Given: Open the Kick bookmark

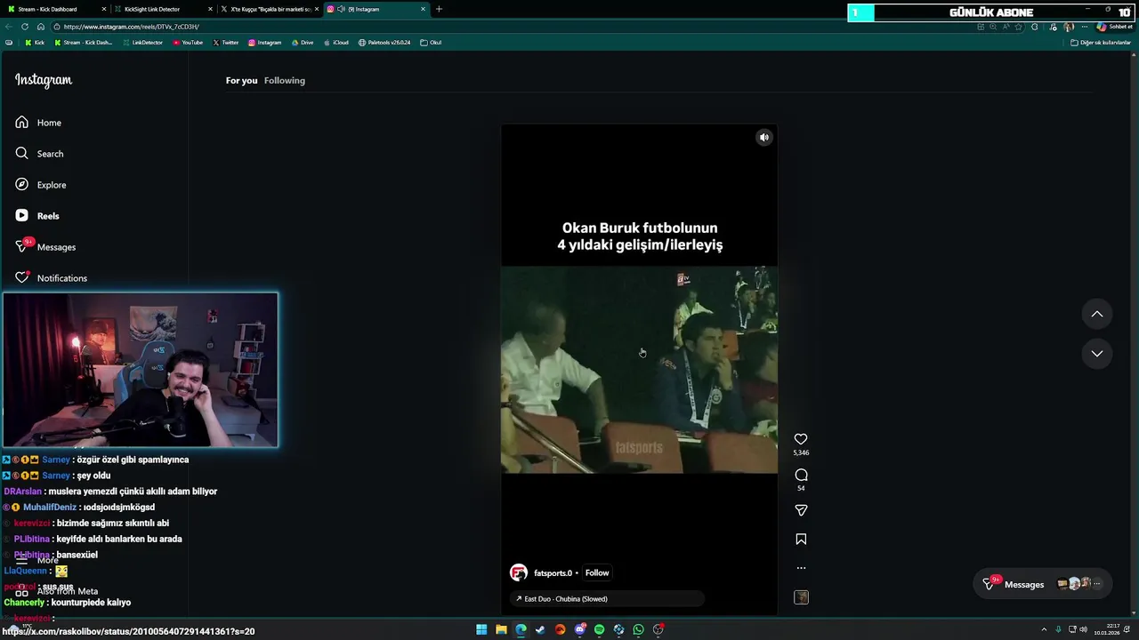Looking at the screenshot, I should click(35, 43).
